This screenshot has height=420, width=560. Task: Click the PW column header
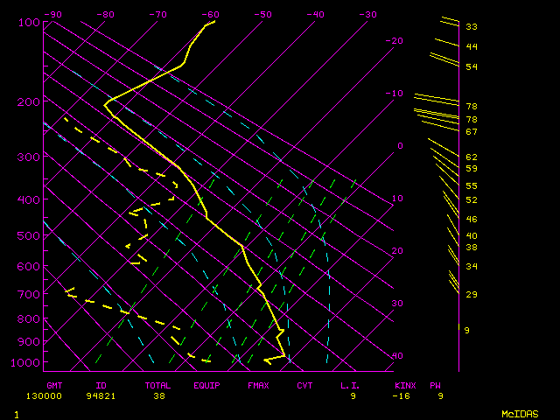point(435,385)
